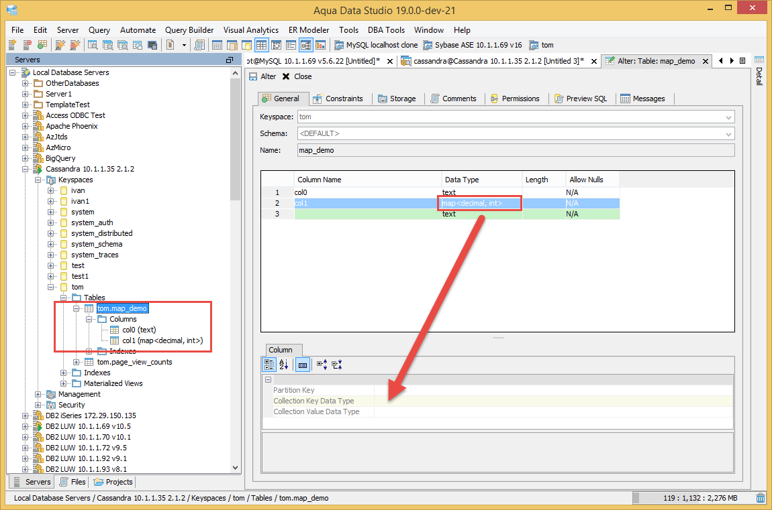Close the cassandra Untitled 3 editor tab

pyautogui.click(x=594, y=62)
